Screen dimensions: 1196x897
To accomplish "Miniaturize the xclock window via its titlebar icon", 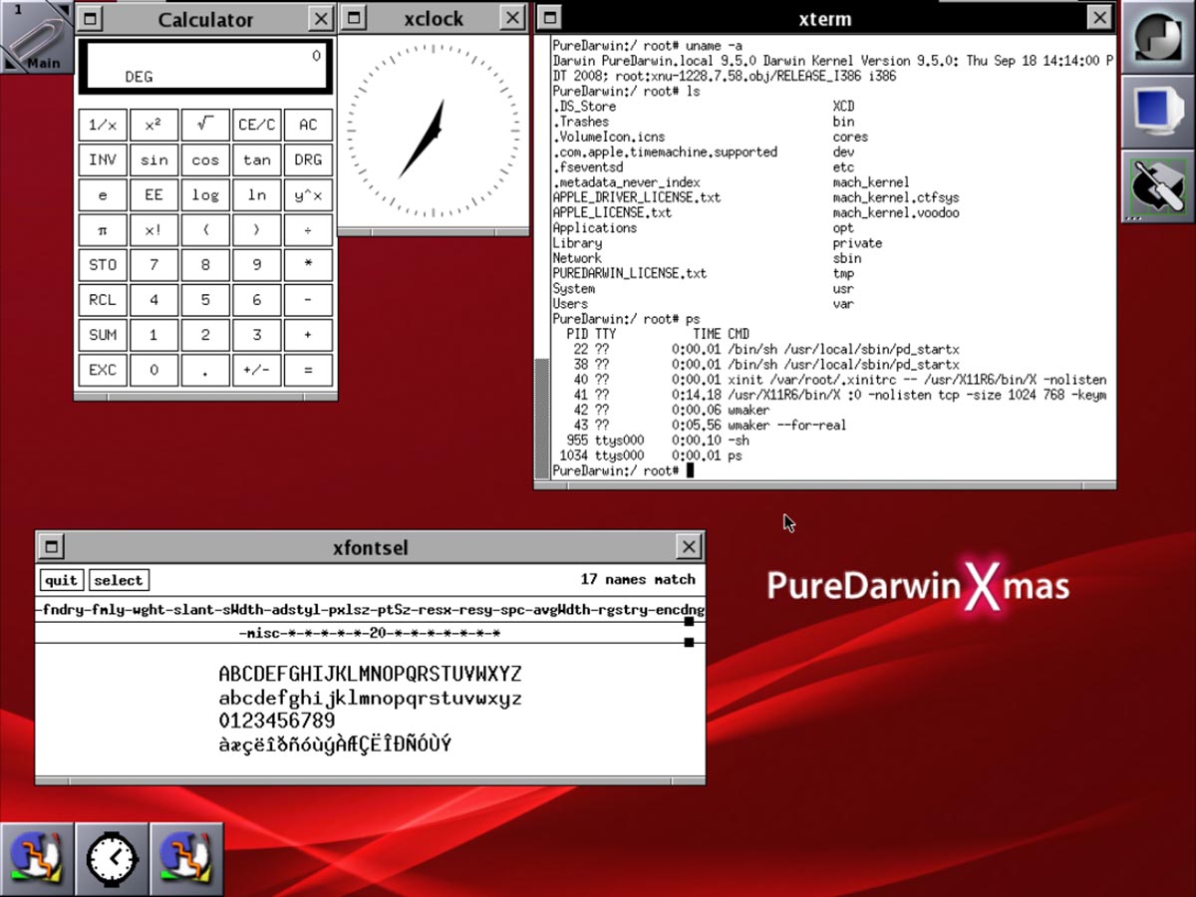I will 354,19.
